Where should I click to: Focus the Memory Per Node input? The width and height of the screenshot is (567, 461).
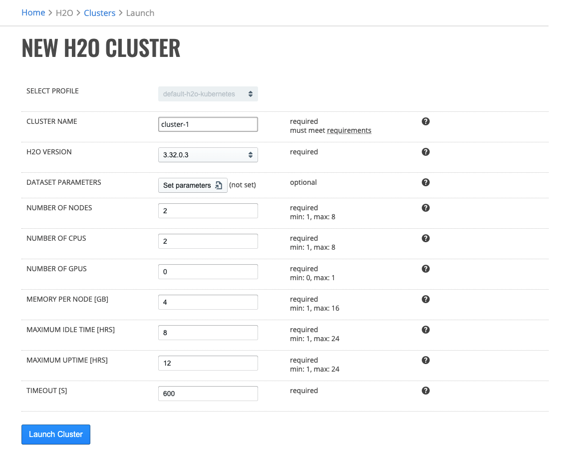coord(208,302)
